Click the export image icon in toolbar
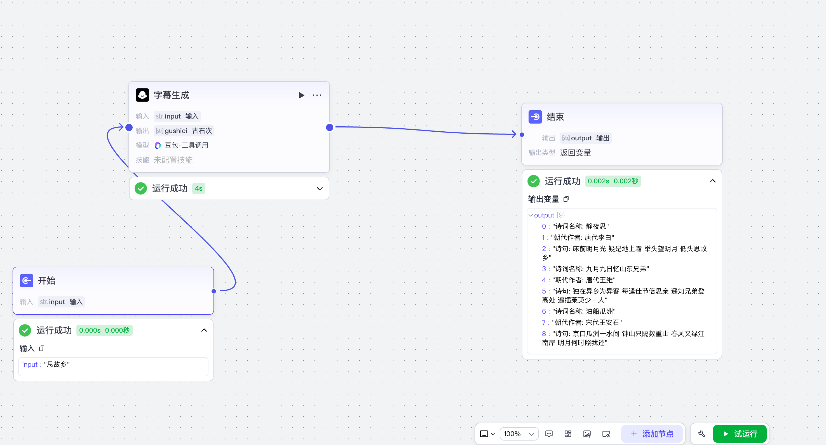 (587, 434)
